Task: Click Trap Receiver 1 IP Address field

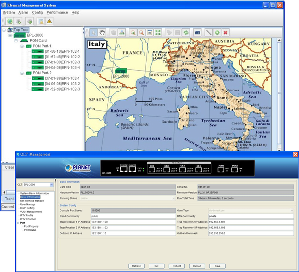Action: click(x=133, y=222)
